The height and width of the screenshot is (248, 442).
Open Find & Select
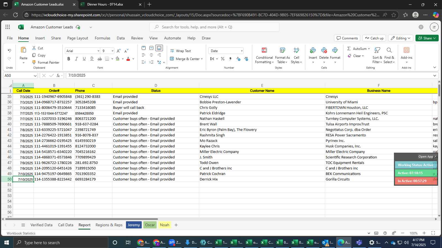(x=389, y=55)
